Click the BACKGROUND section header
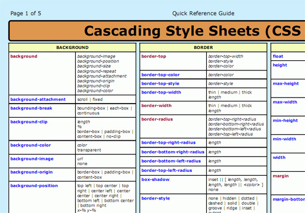 [x=72, y=47]
